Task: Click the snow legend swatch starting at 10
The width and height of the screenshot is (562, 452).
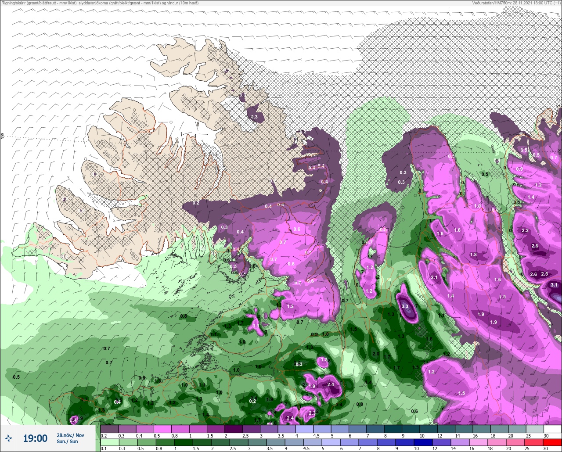Action: (428, 429)
